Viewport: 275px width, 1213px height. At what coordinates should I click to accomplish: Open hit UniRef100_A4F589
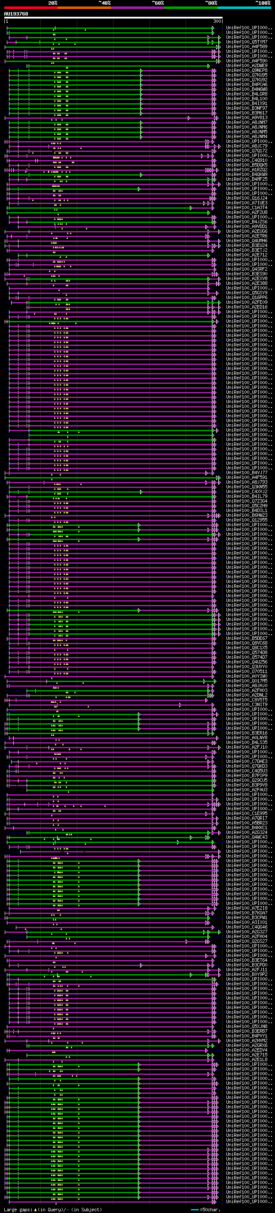tap(247, 46)
